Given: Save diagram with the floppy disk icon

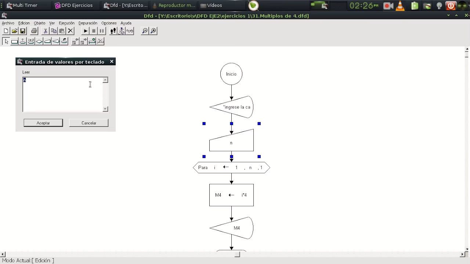Looking at the screenshot, I should 23,31.
